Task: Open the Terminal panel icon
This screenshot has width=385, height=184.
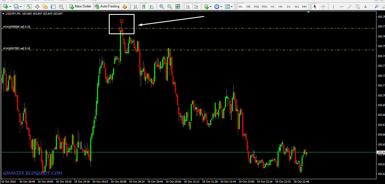Action: click(53, 6)
